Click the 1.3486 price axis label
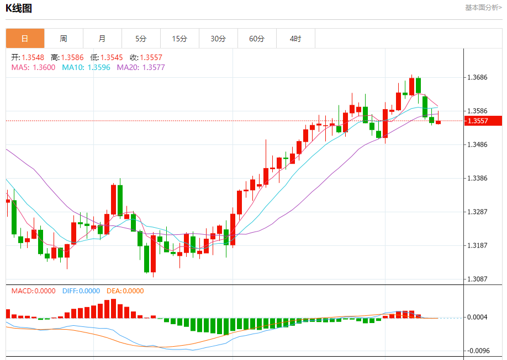This screenshot has height=360, width=507. pos(477,144)
